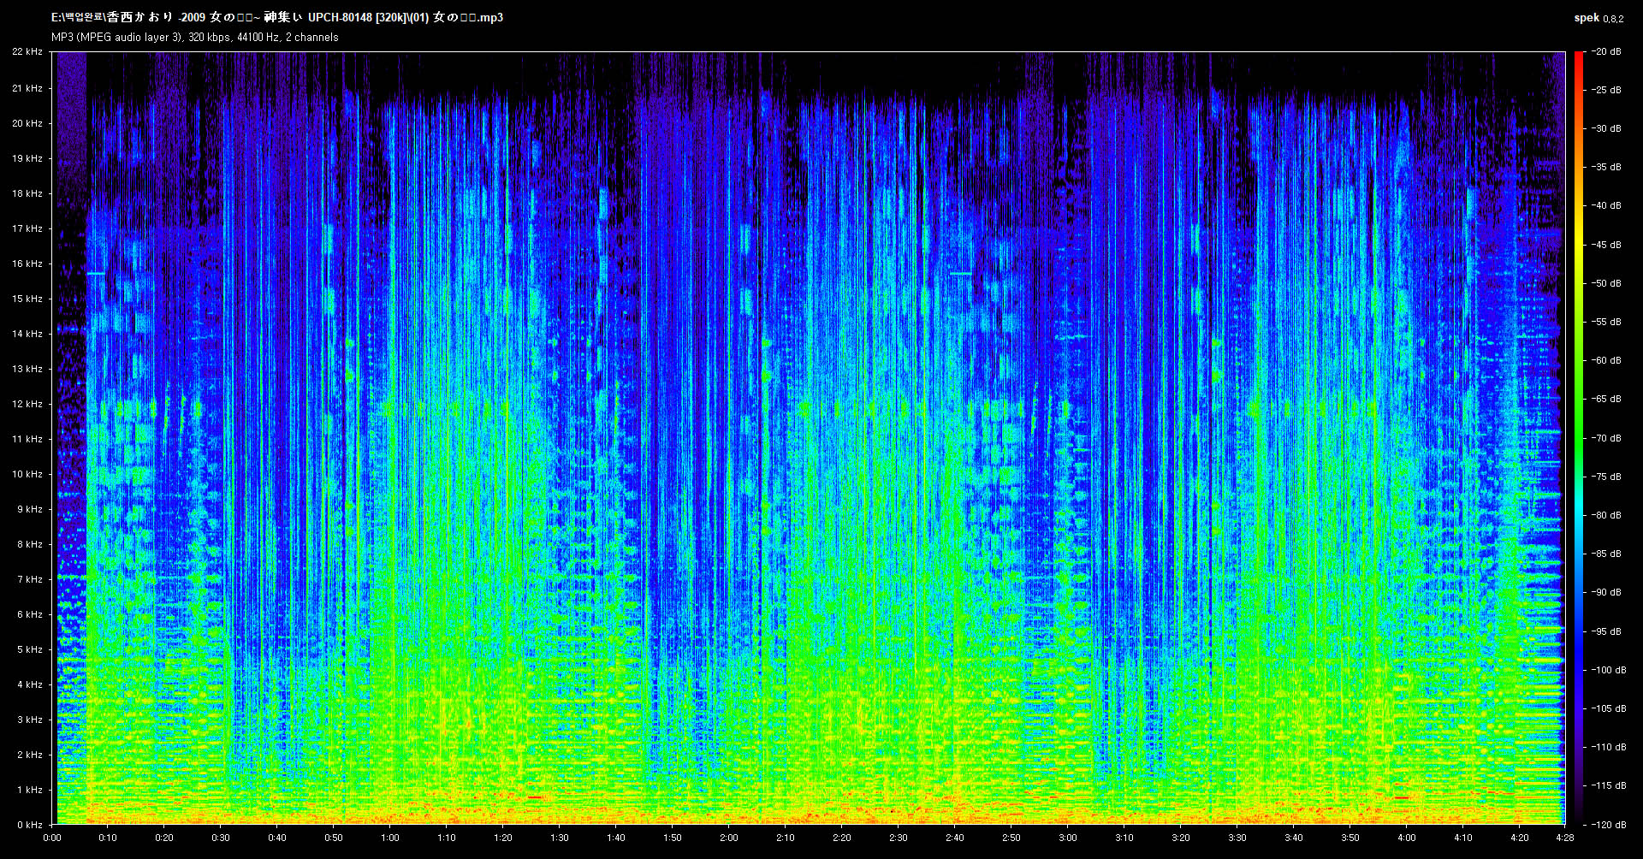Click the 1:20 time axis label
The width and height of the screenshot is (1643, 859).
[x=503, y=838]
